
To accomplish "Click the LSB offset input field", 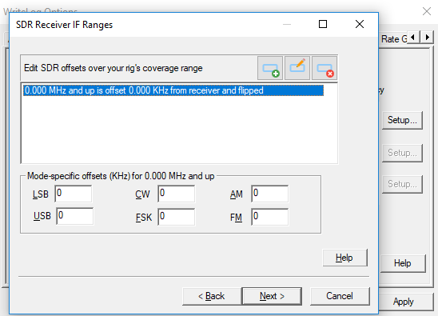I will (74, 194).
